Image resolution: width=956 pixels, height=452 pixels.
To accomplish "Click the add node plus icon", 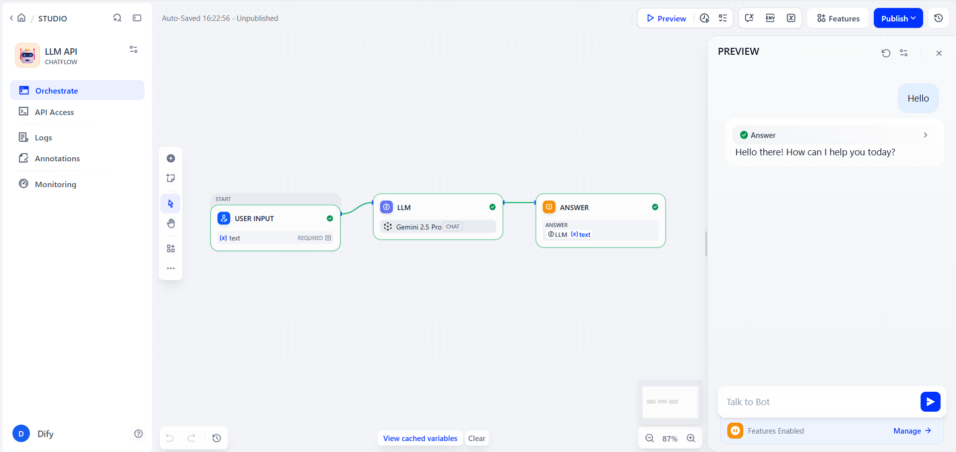I will pos(171,158).
